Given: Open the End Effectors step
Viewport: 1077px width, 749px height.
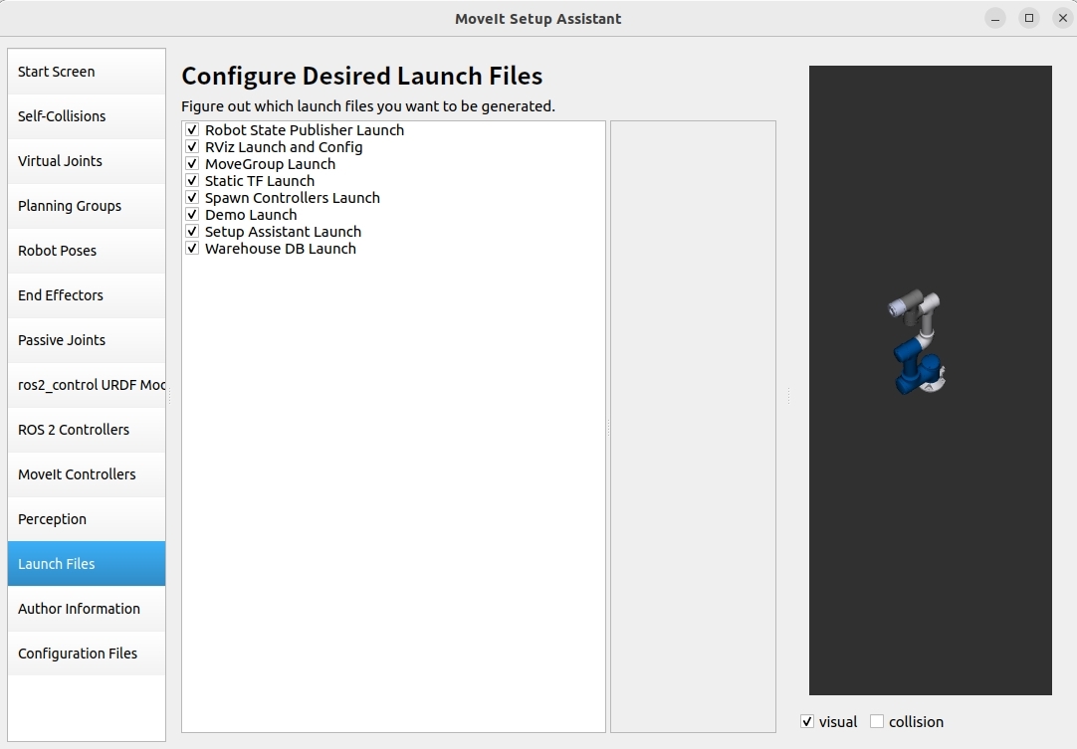Looking at the screenshot, I should click(x=87, y=295).
